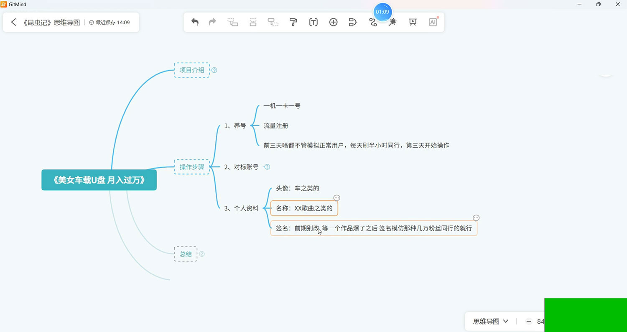
Task: Click the insert child node icon
Action: [x=233, y=22]
